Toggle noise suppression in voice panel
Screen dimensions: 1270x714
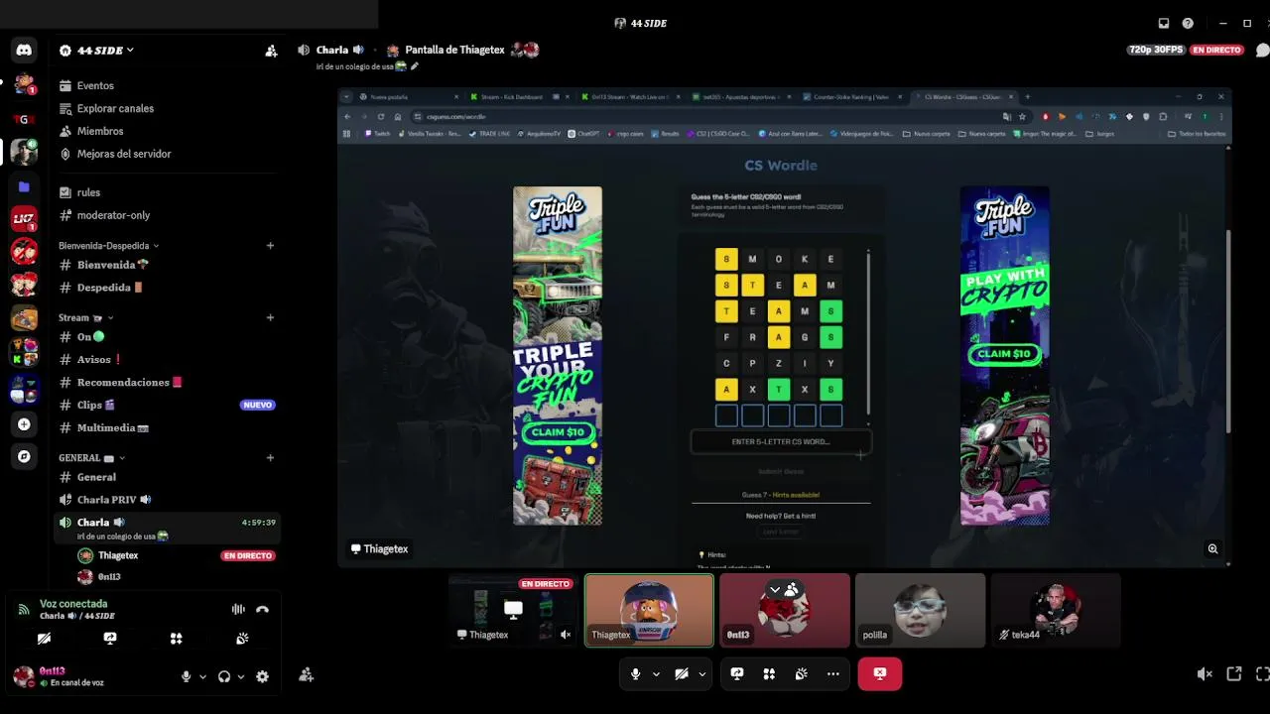coord(238,610)
